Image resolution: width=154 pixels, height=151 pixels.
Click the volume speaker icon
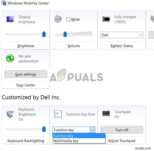click(58, 19)
